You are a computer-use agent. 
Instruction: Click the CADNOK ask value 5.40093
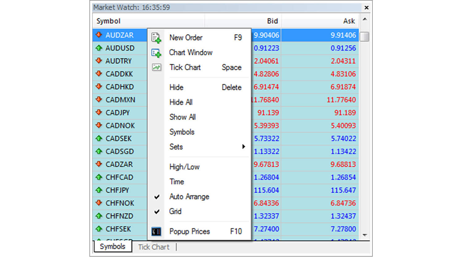pyautogui.click(x=343, y=126)
